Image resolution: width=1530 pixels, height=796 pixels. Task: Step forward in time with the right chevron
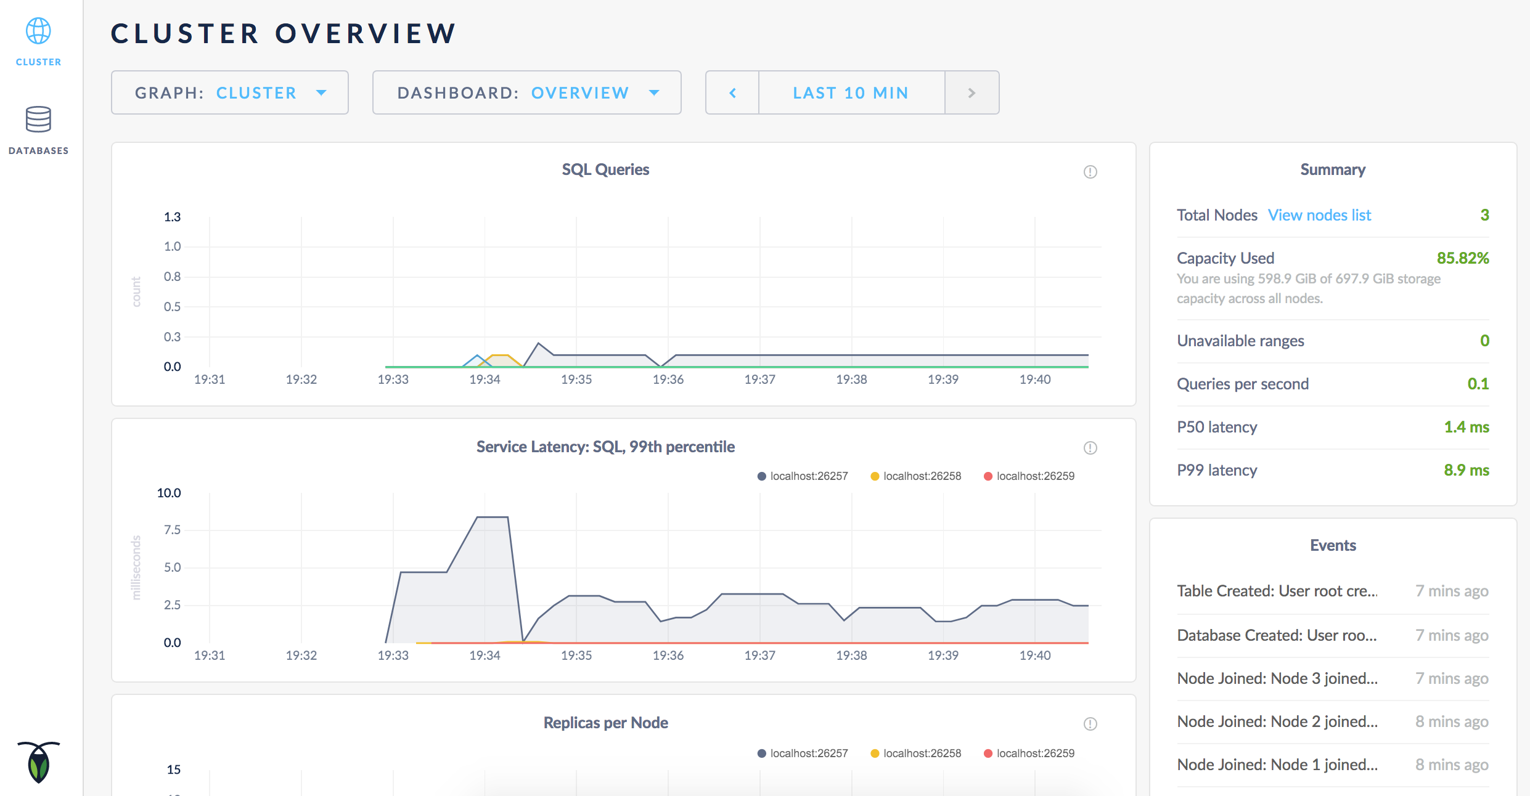click(x=972, y=92)
